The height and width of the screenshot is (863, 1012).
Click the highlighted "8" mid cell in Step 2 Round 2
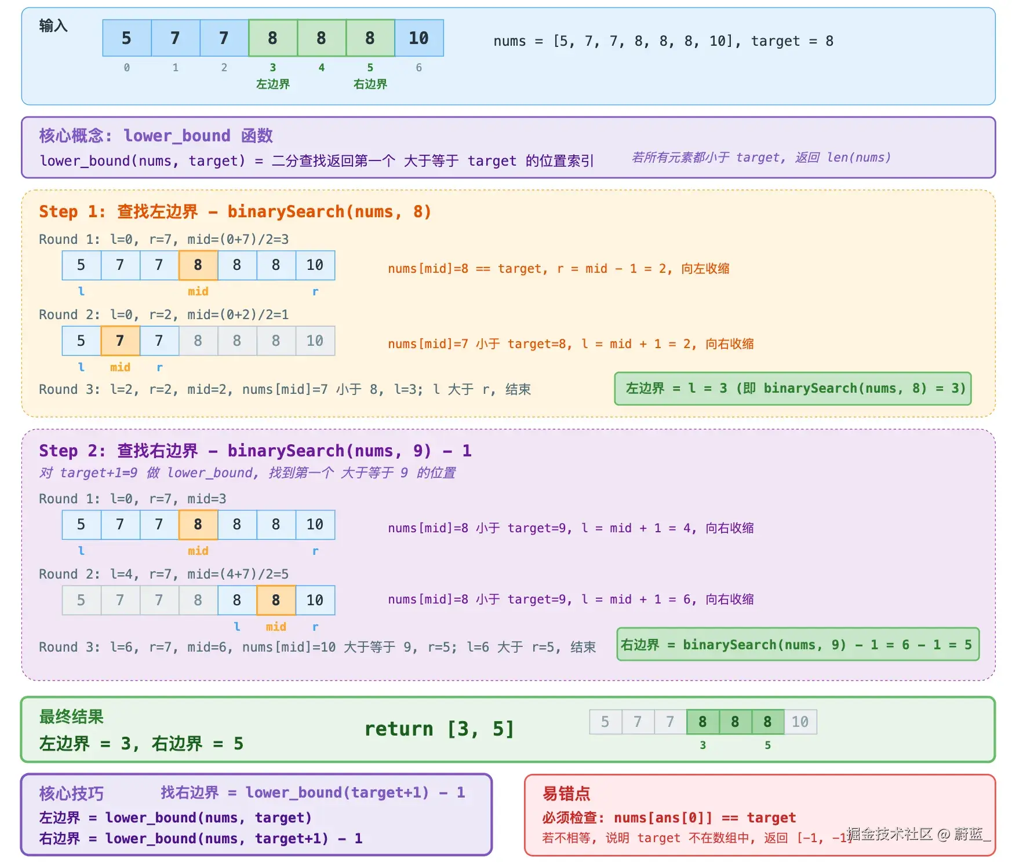[275, 599]
